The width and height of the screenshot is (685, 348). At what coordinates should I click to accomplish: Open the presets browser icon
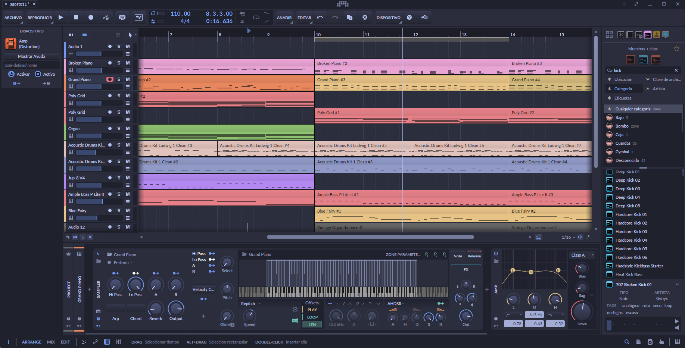(639, 35)
